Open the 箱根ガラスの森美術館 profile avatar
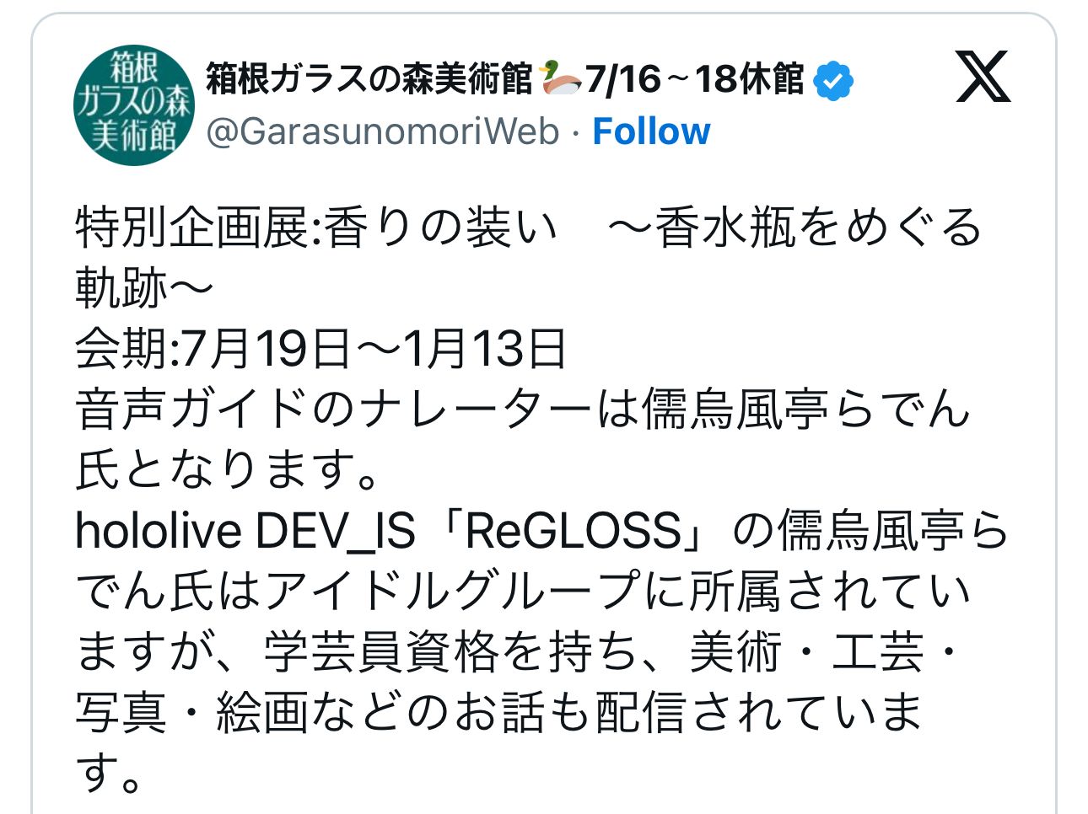 pos(134,105)
